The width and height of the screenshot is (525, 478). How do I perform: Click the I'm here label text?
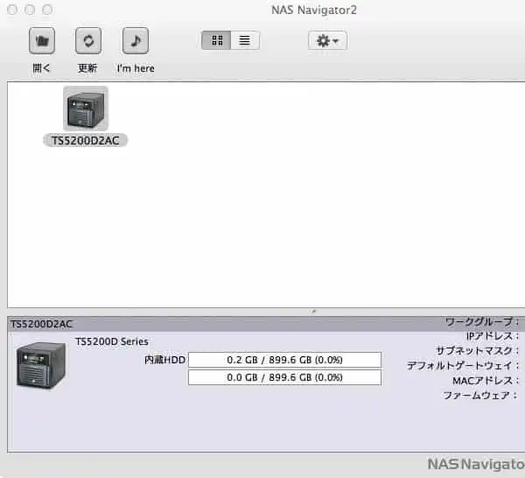point(136,68)
